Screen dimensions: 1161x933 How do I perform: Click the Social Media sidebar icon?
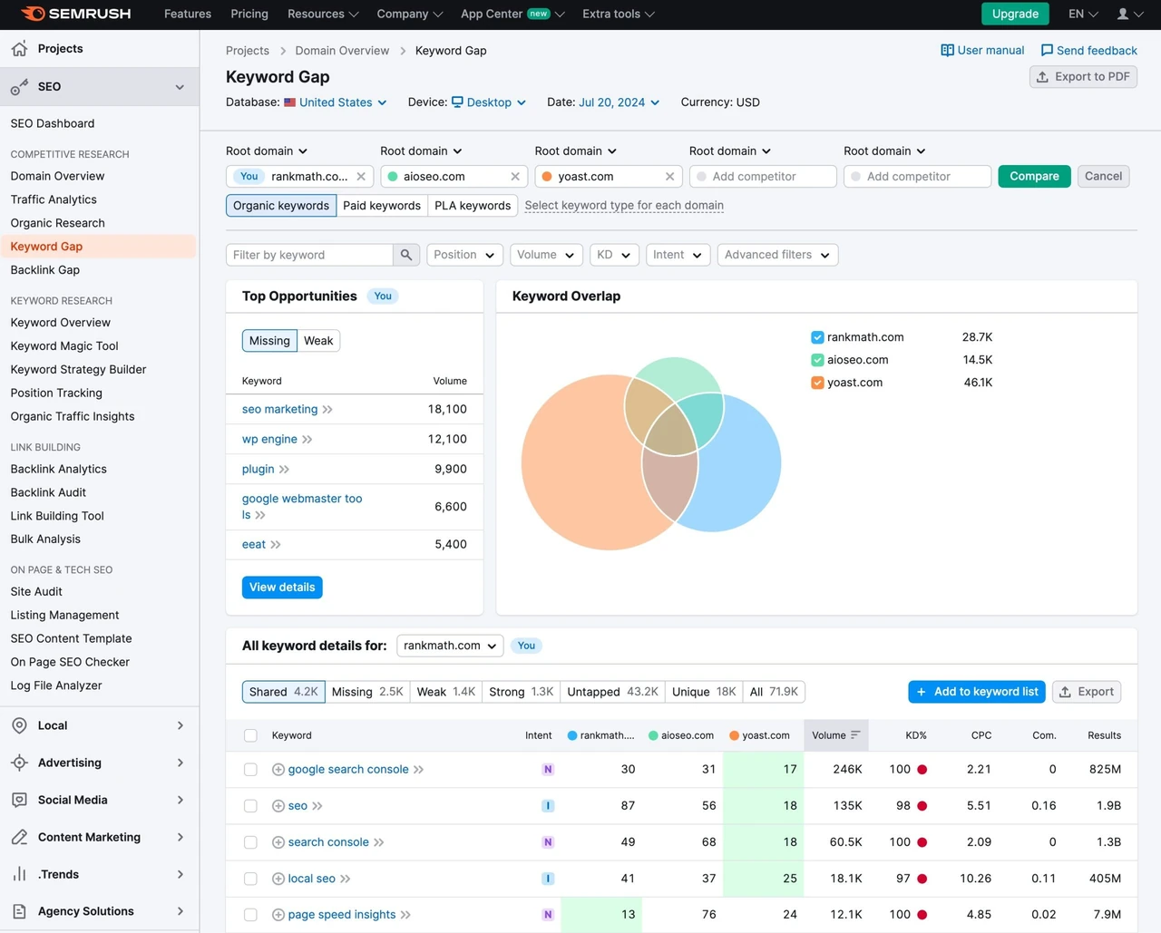[19, 800]
